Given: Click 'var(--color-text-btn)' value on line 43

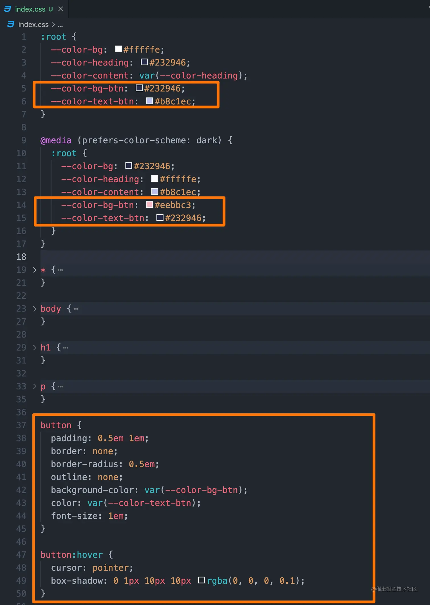Looking at the screenshot, I should [142, 503].
